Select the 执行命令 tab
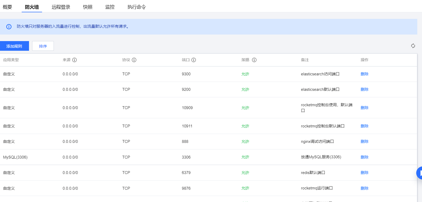Viewport: 422px width, 202px height. point(137,7)
